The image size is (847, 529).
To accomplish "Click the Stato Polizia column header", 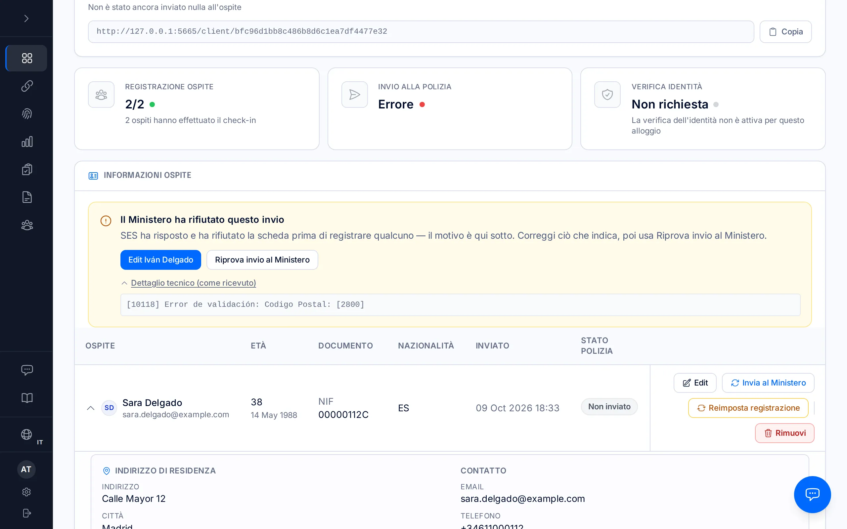I will (597, 346).
